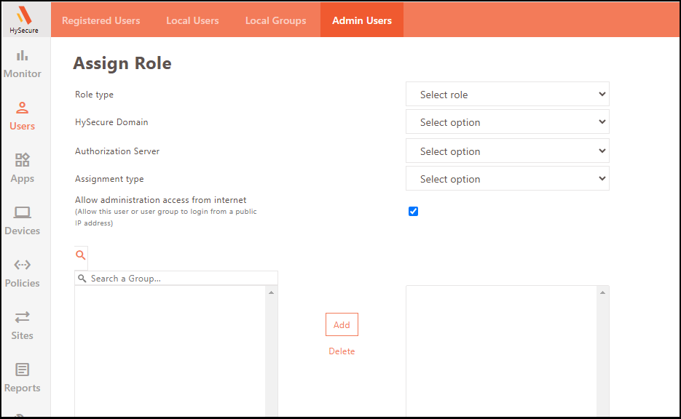Click the Users sidebar icon
Screen dimensions: 681x419
click(x=23, y=108)
